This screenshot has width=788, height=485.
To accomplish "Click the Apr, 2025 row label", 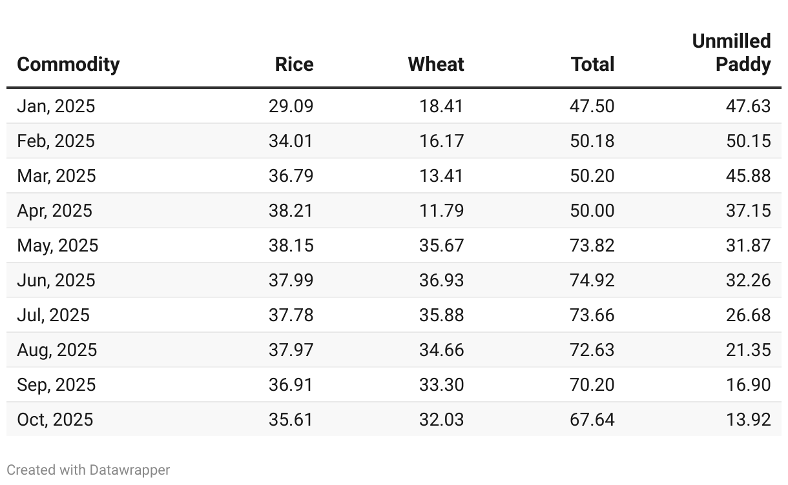I will [54, 210].
